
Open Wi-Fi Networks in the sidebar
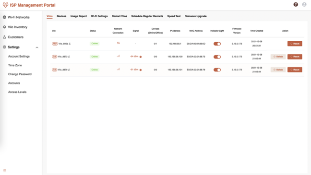[19, 17]
